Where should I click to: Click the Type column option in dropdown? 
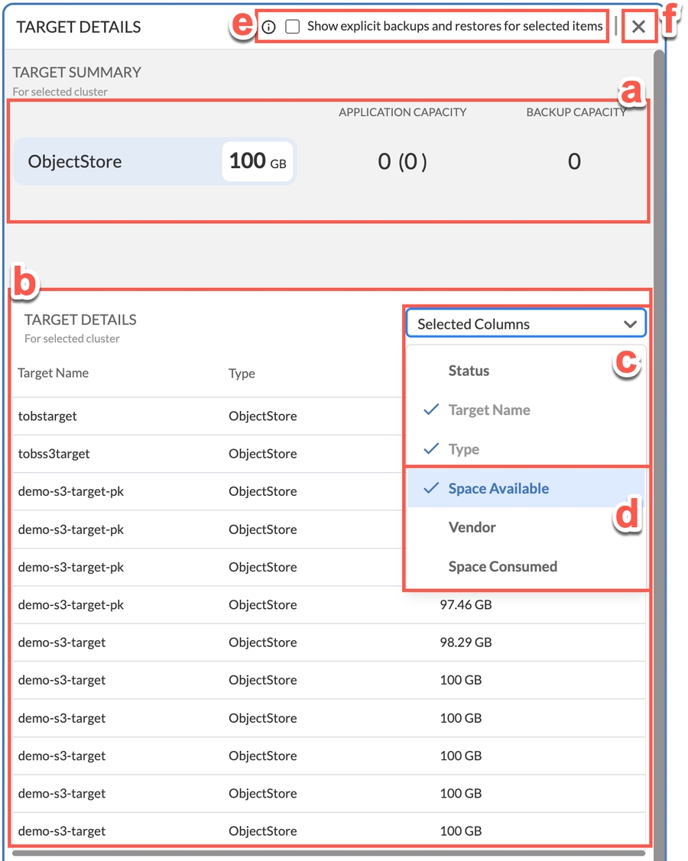[463, 449]
